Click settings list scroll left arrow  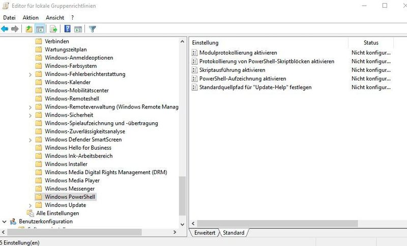click(193, 224)
